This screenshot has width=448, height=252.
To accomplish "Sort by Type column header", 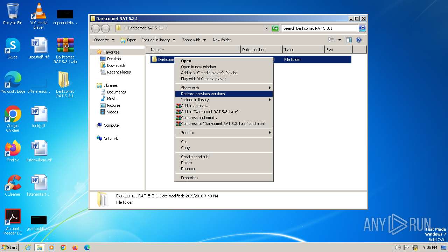I will pyautogui.click(x=303, y=50).
